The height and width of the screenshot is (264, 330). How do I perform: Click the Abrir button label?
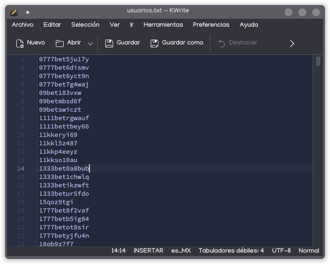(74, 43)
